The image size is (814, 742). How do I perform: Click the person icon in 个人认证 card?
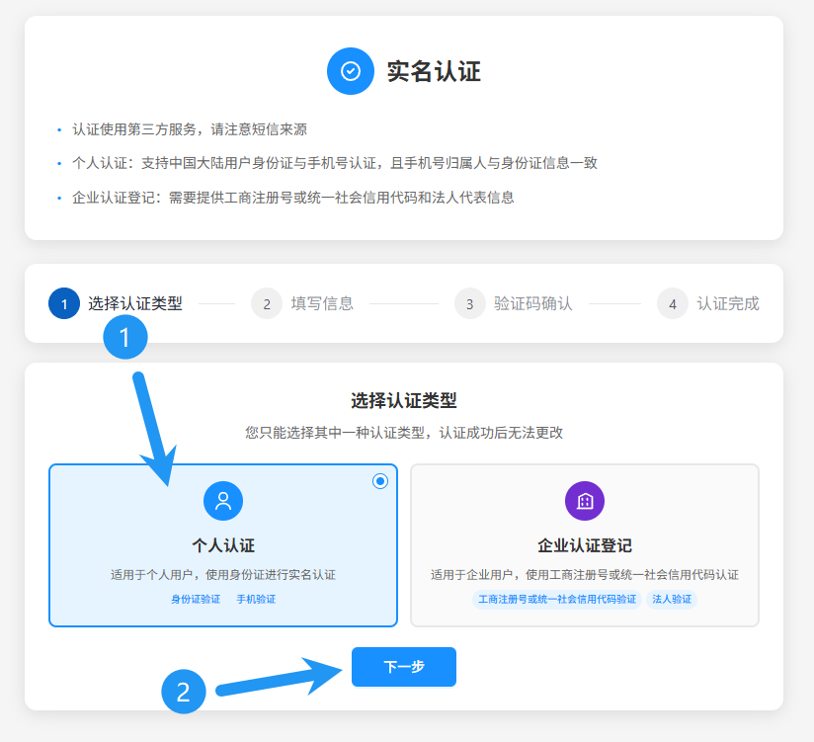pos(223,500)
